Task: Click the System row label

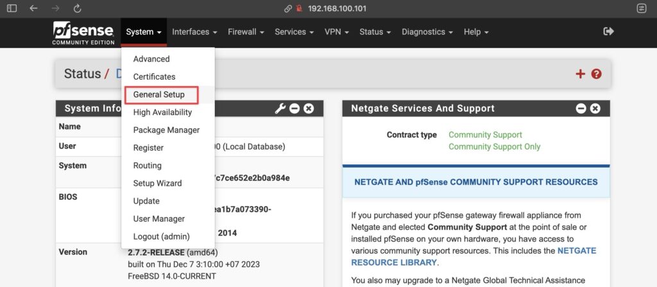Action: tap(73, 166)
